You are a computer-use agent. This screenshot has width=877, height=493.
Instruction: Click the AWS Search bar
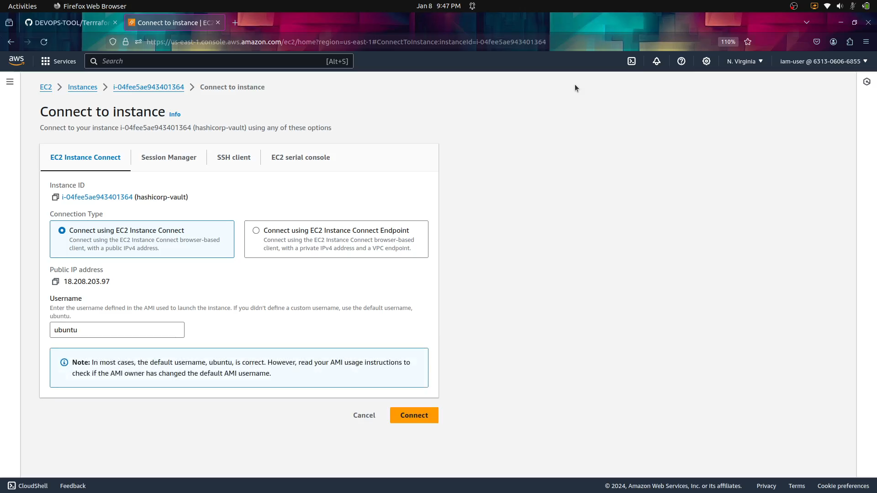tap(218, 61)
